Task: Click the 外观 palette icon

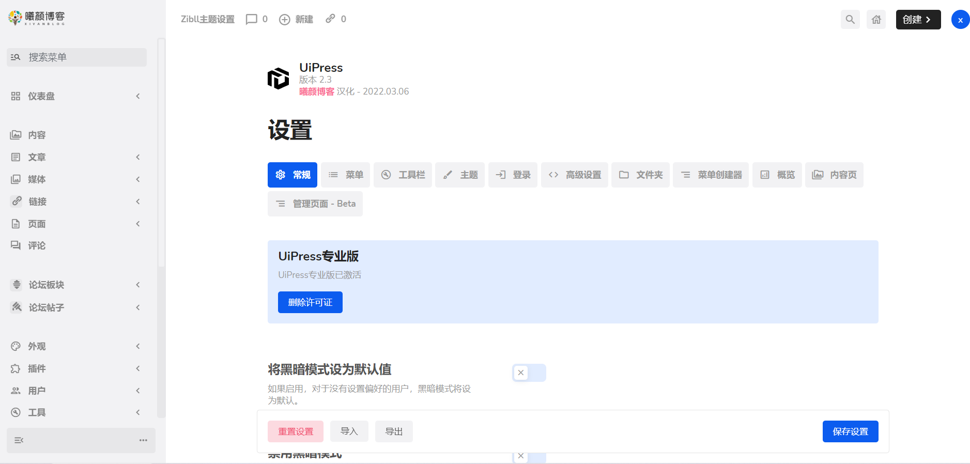Action: tap(16, 346)
